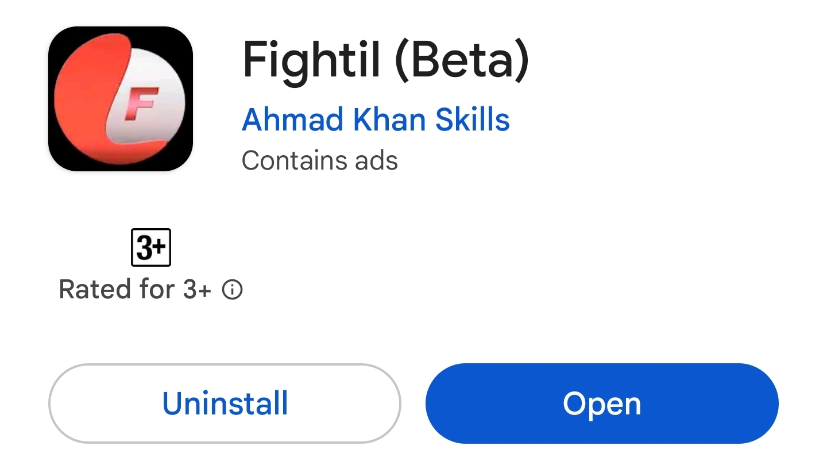
Task: Click the Contains ads label
Action: 320,160
